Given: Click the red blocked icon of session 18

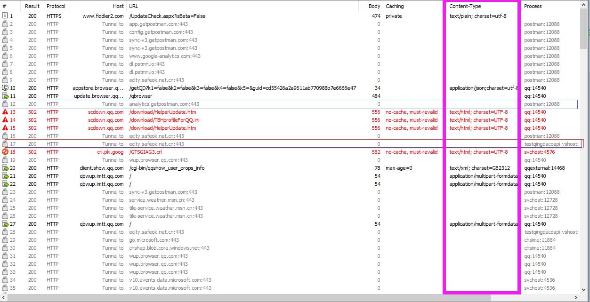Looking at the screenshot, I should 6,152.
